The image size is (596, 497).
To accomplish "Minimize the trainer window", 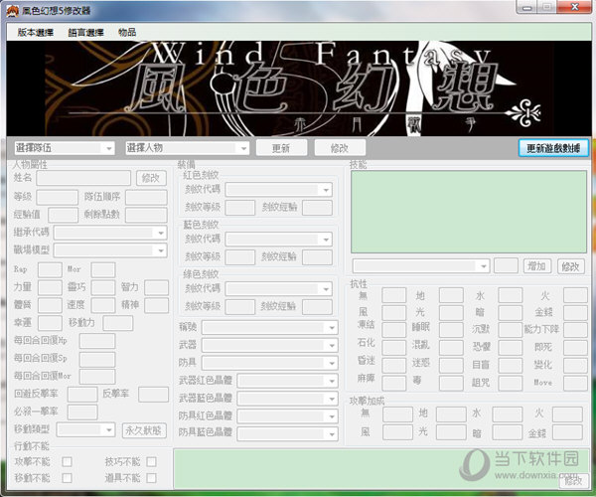I will coord(517,10).
